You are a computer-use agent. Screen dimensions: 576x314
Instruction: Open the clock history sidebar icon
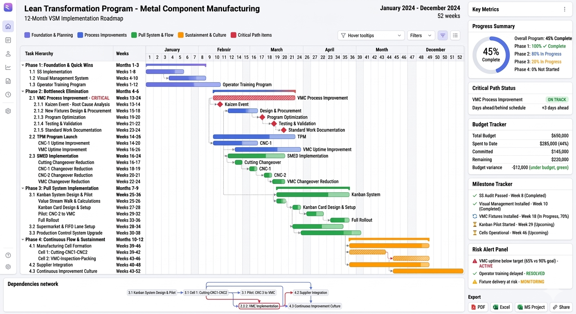point(8,94)
